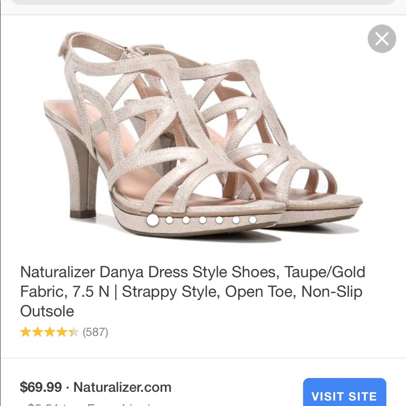Screen dimensions: 406x406
Task: Select the sixth carousel dot
Action: (x=235, y=220)
